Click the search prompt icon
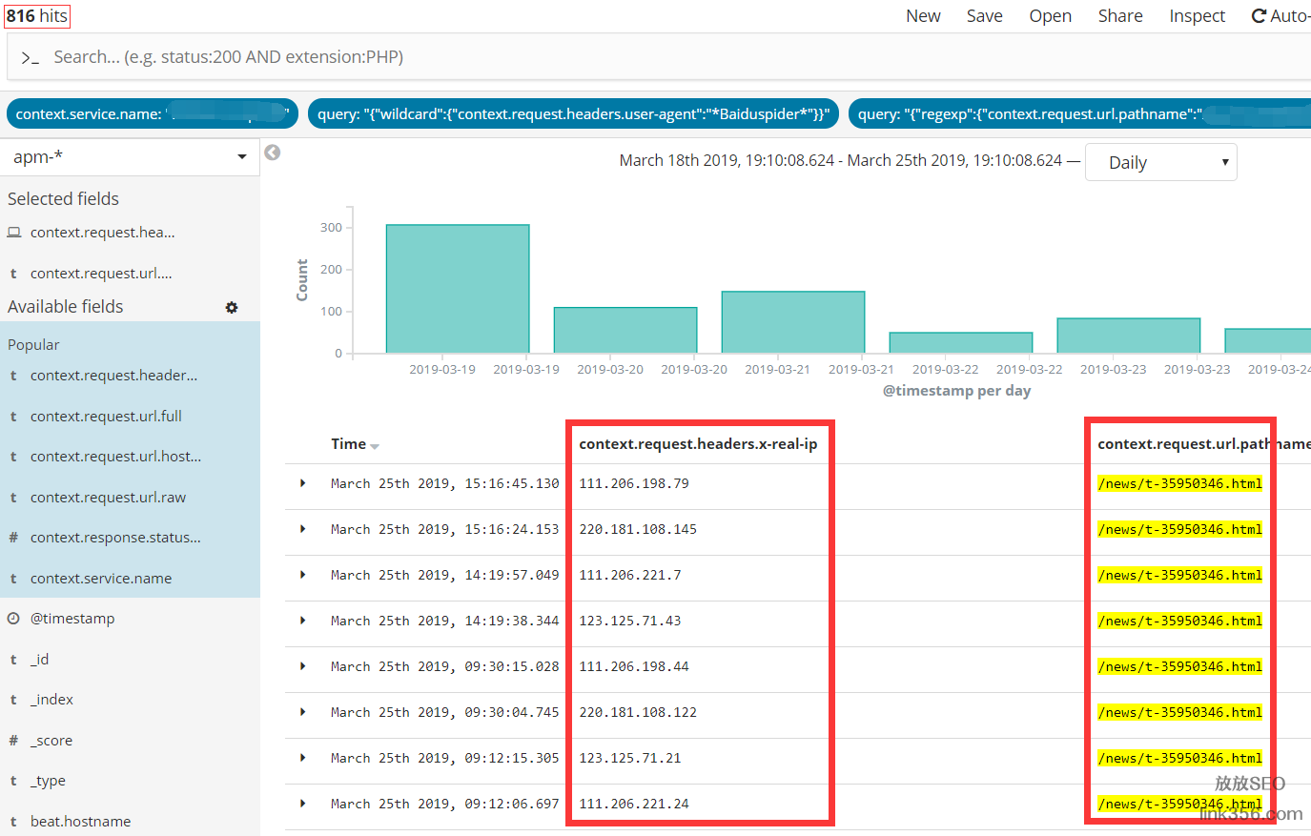This screenshot has width=1311, height=836. click(31, 58)
